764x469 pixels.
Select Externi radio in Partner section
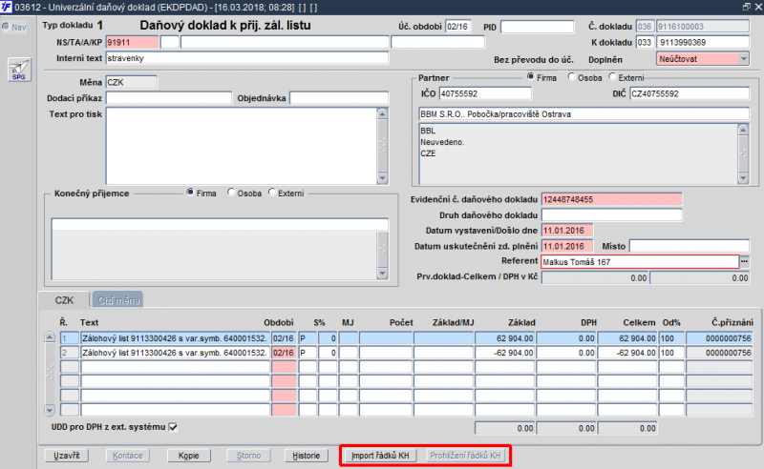point(612,77)
